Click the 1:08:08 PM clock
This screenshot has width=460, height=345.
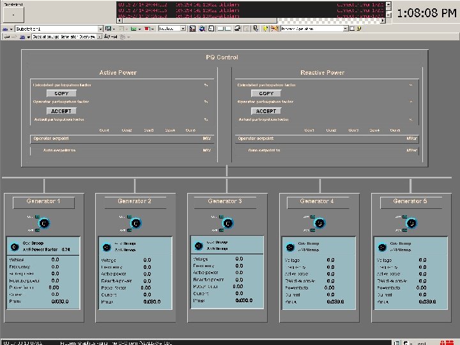[427, 13]
